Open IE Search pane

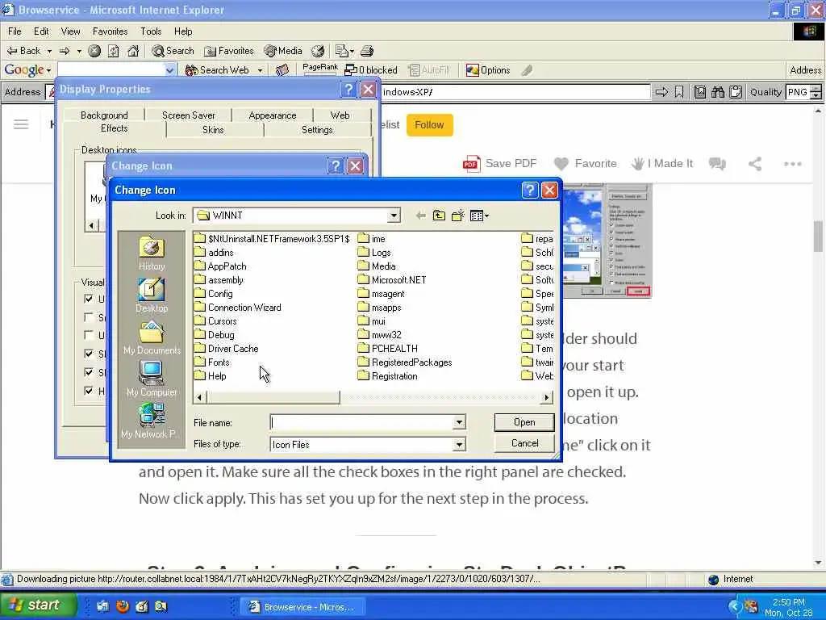[x=173, y=51]
